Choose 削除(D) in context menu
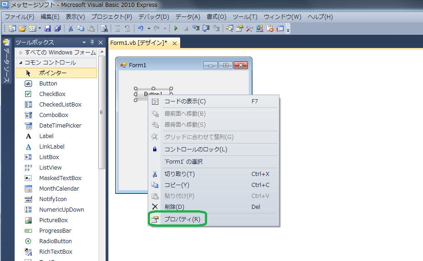This screenshot has width=423, height=261. (214, 207)
